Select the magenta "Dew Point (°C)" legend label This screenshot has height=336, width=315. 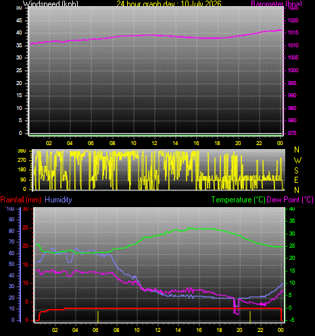[x=290, y=200]
